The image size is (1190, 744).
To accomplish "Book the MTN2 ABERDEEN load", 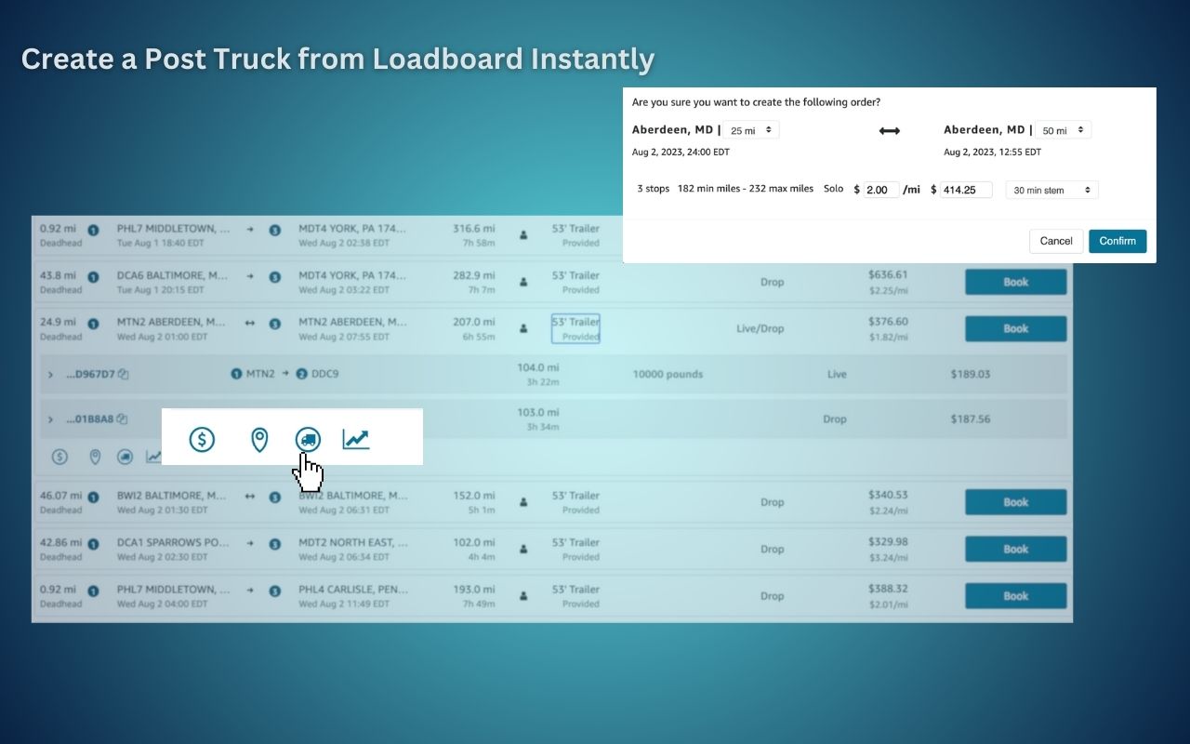I will point(1015,328).
